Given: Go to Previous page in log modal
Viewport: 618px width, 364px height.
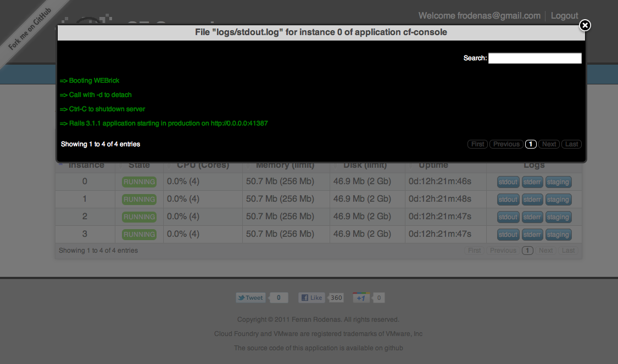Looking at the screenshot, I should 506,144.
